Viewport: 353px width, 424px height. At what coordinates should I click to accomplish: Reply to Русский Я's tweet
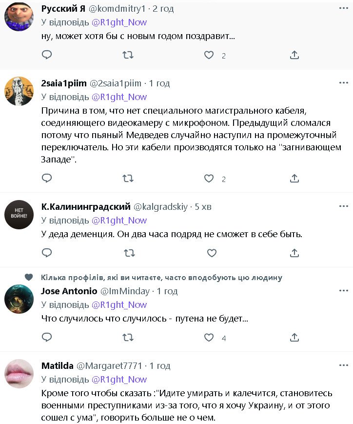(x=47, y=55)
